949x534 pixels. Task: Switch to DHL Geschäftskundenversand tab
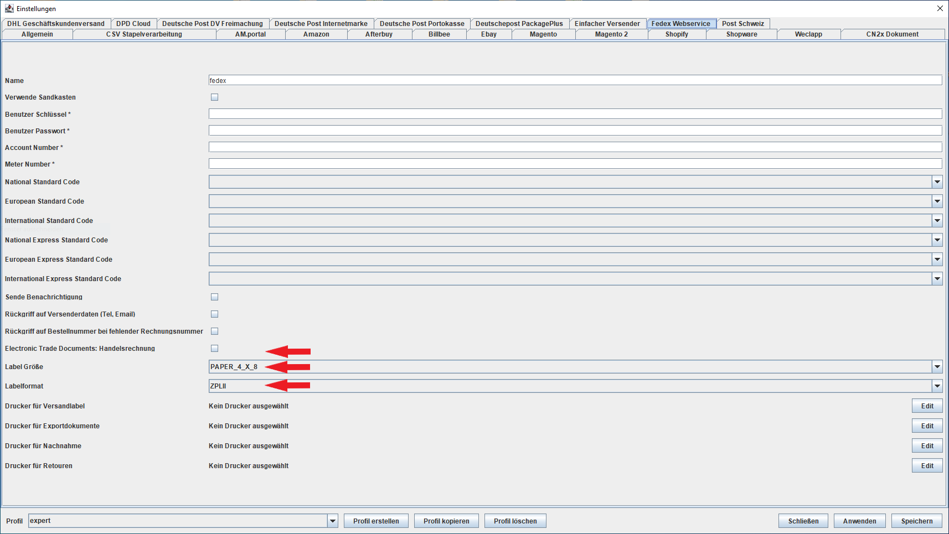[x=56, y=24]
